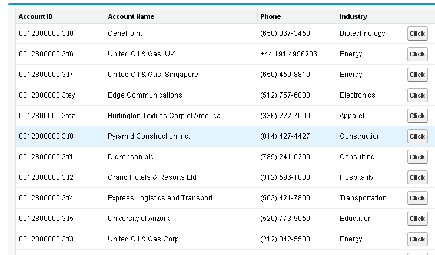Hit the Click button for Dickenson plc

[417, 157]
